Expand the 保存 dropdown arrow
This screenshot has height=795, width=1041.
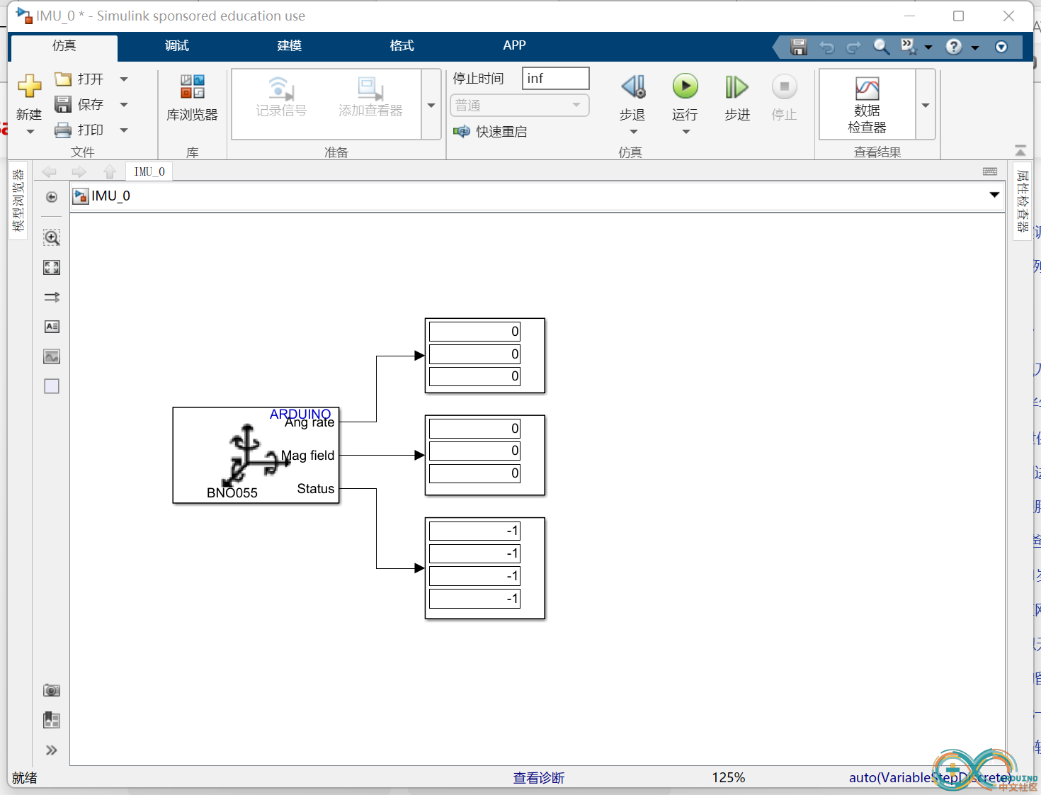[x=124, y=105]
